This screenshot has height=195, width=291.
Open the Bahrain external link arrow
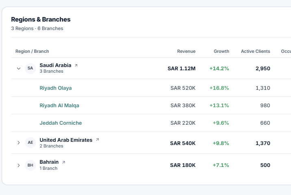[x=64, y=162]
